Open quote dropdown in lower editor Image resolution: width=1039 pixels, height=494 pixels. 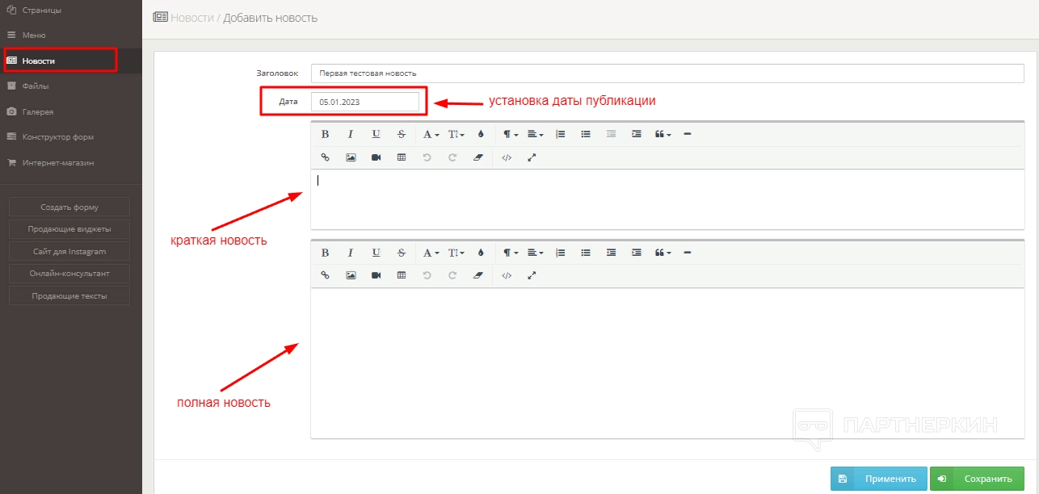click(663, 253)
